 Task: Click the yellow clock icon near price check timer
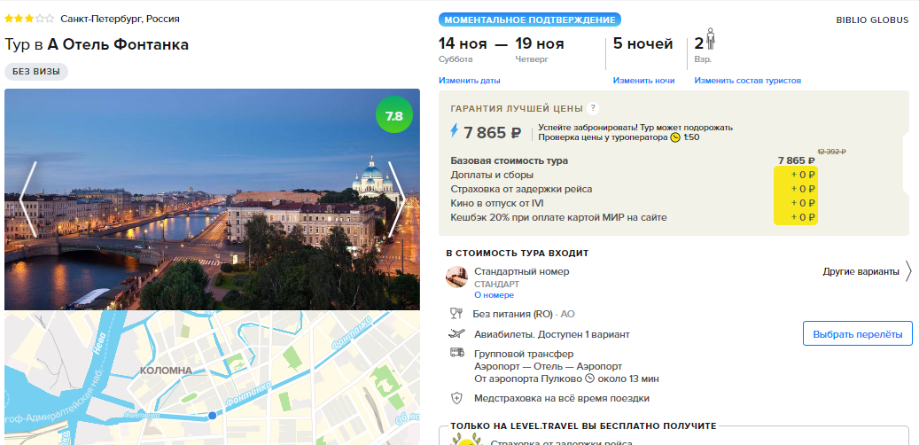[x=675, y=137]
